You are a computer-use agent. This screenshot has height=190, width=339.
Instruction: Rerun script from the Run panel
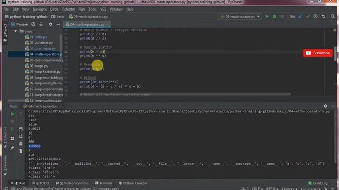12,114
